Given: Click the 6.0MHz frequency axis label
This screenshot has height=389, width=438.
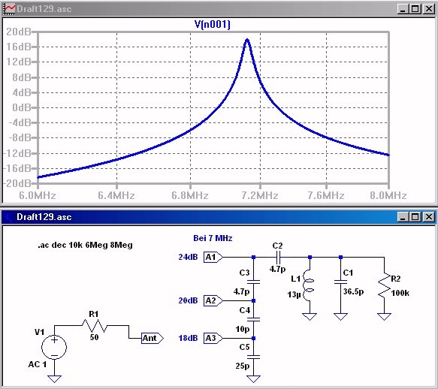Looking at the screenshot, I should [x=38, y=195].
